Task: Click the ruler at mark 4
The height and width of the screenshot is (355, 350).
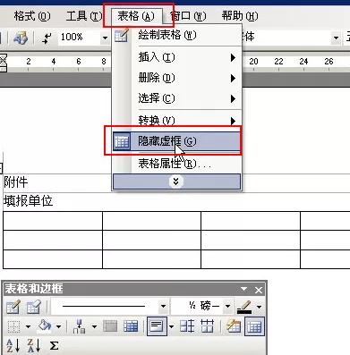Action: (x=54, y=62)
